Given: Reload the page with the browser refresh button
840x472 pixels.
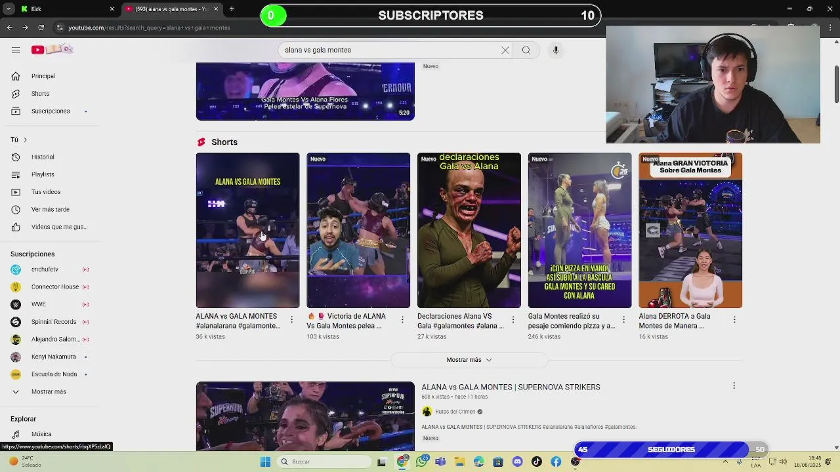Looking at the screenshot, I should click(x=41, y=28).
